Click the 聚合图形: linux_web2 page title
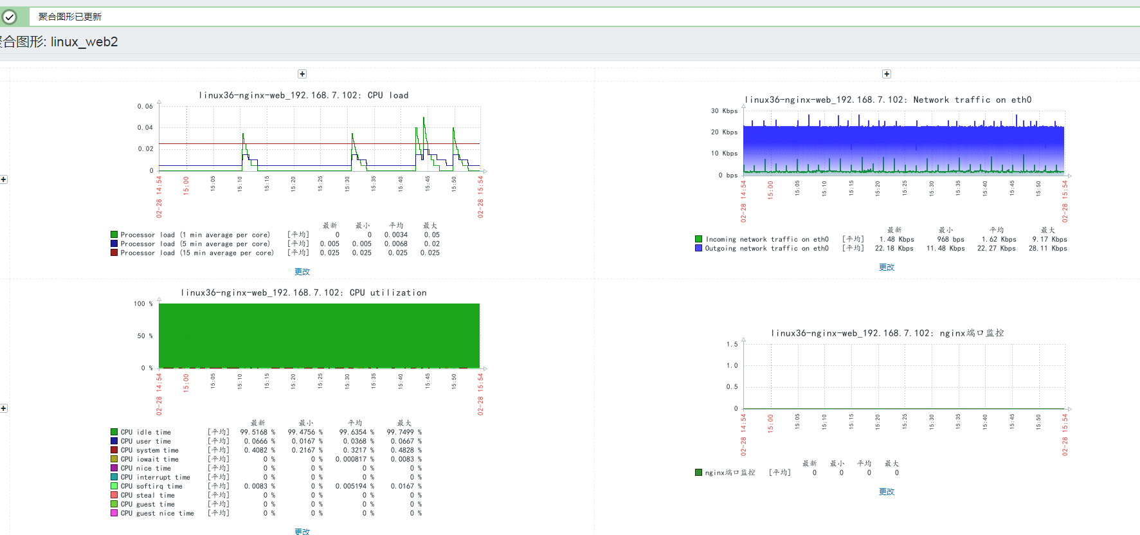Viewport: 1140px width, 535px height. click(59, 42)
